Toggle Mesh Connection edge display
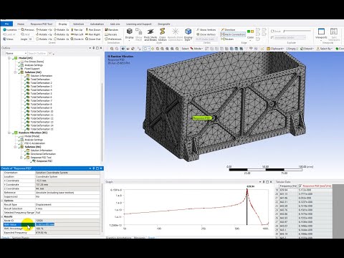This screenshot has width=344, height=258. 233,34
